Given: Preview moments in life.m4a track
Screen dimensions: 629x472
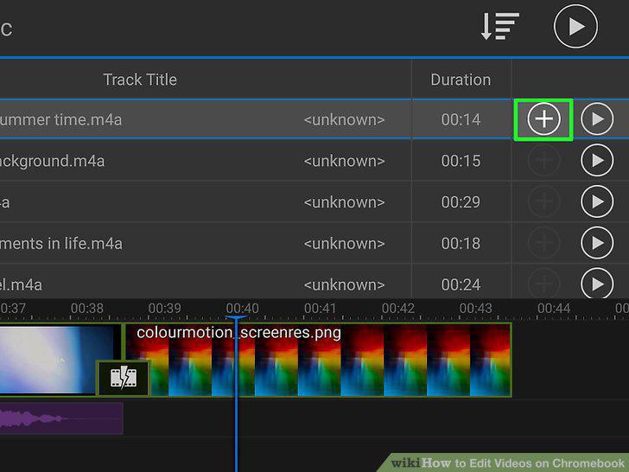Looking at the screenshot, I should click(x=597, y=243).
